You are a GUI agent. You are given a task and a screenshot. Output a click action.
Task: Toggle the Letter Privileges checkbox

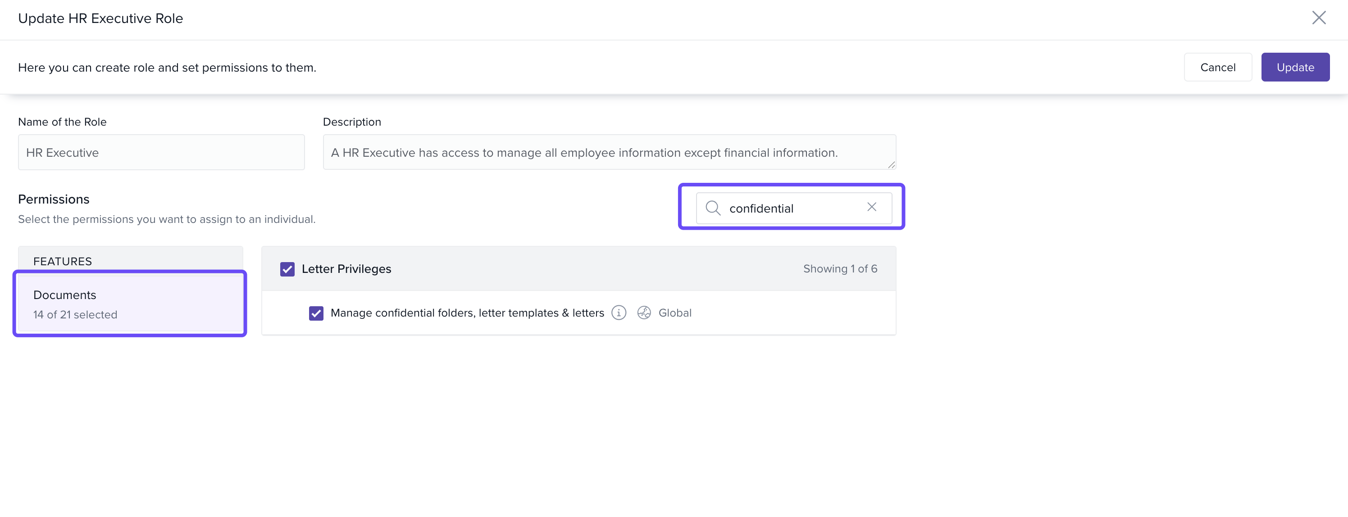[287, 269]
